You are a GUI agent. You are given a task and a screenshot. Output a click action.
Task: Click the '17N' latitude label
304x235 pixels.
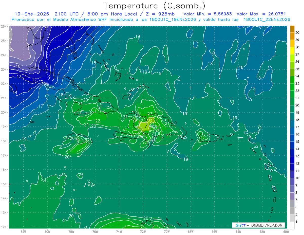tap(4, 155)
